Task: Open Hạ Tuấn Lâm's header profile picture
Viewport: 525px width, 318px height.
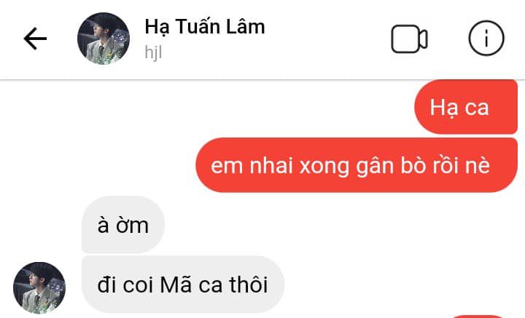Action: [104, 39]
